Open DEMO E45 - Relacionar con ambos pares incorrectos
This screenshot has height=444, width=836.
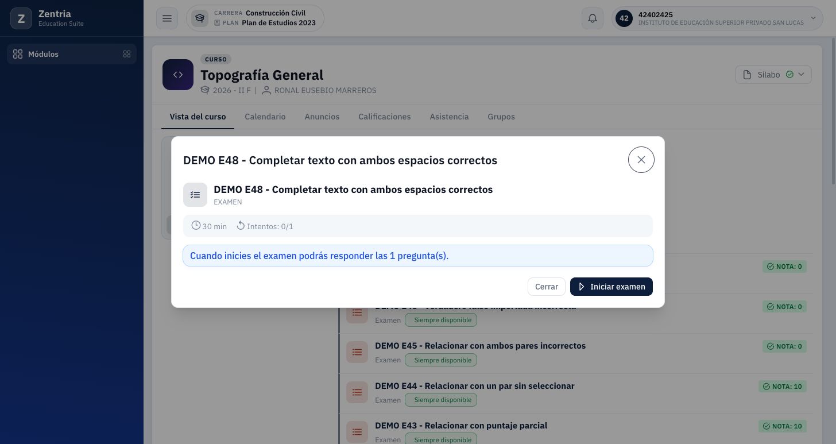480,346
